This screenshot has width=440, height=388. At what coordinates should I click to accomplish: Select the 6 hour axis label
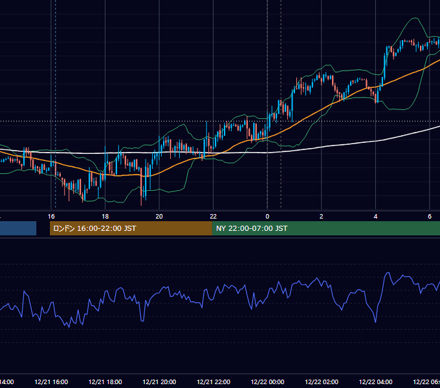click(x=430, y=217)
